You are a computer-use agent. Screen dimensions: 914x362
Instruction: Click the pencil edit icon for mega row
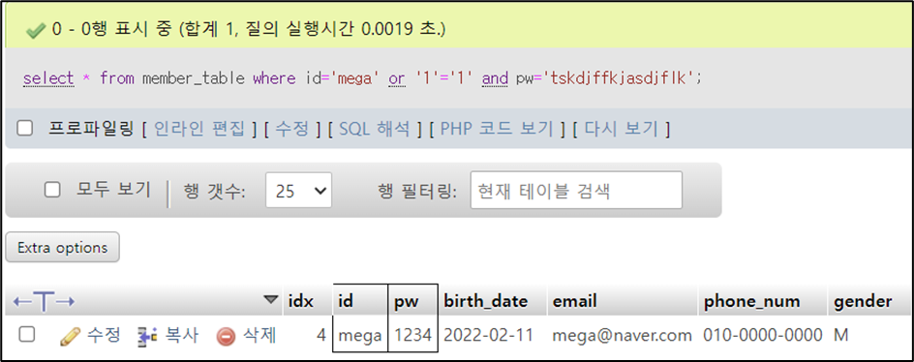click(x=71, y=336)
